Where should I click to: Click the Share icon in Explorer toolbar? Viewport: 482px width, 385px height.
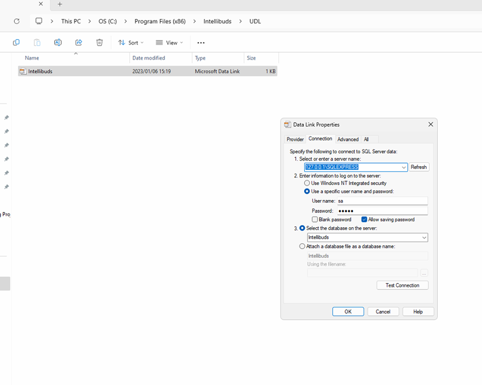(x=79, y=42)
